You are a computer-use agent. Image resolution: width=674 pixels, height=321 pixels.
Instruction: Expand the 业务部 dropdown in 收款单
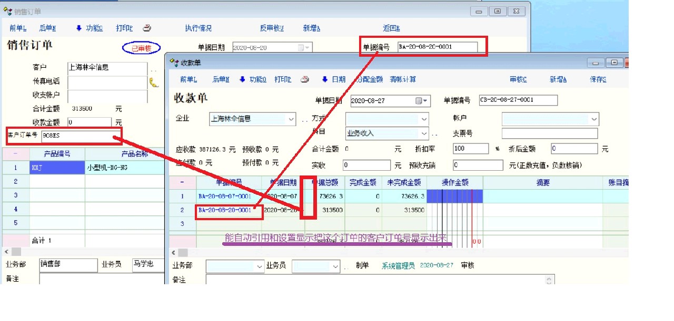[x=259, y=266]
